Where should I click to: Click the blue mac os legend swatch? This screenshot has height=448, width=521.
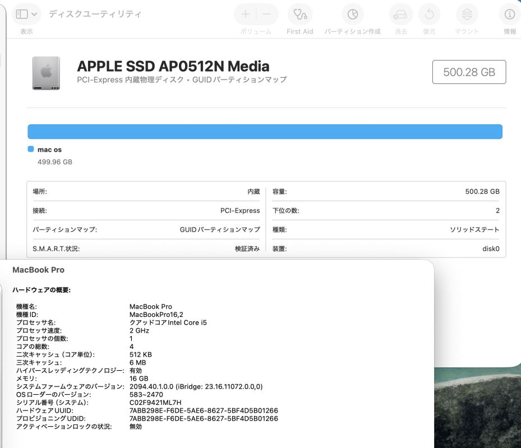click(31, 150)
